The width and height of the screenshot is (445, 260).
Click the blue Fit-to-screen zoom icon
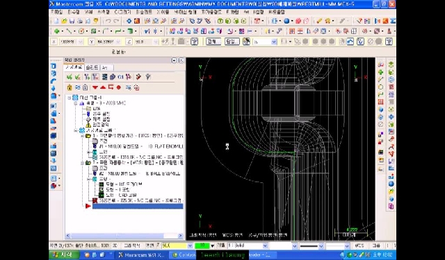(129, 21)
